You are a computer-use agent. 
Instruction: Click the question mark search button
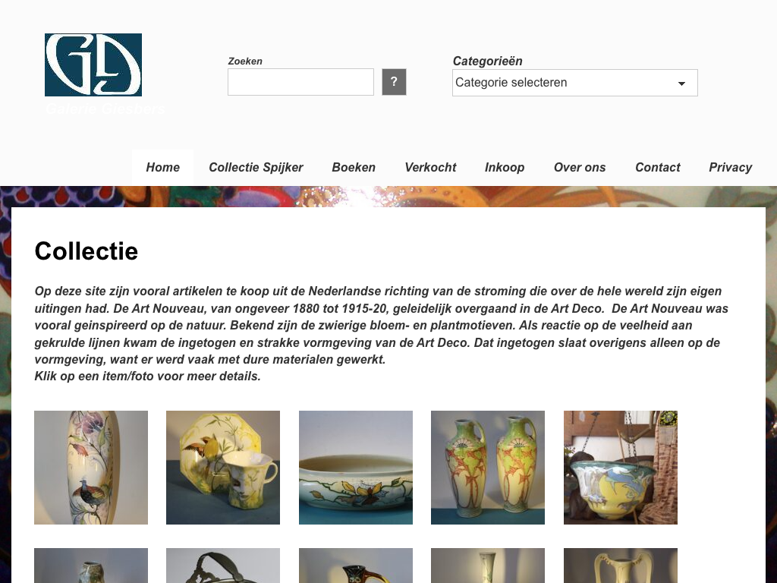[x=394, y=82]
